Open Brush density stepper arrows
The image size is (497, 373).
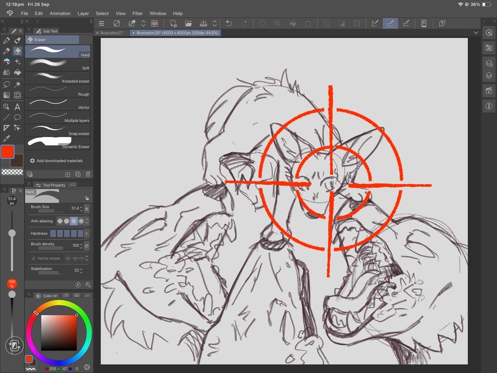click(x=81, y=246)
